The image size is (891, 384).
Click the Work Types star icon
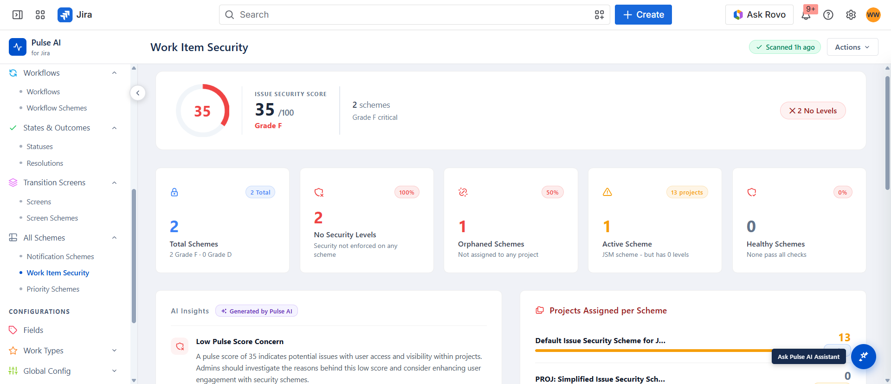pos(13,351)
